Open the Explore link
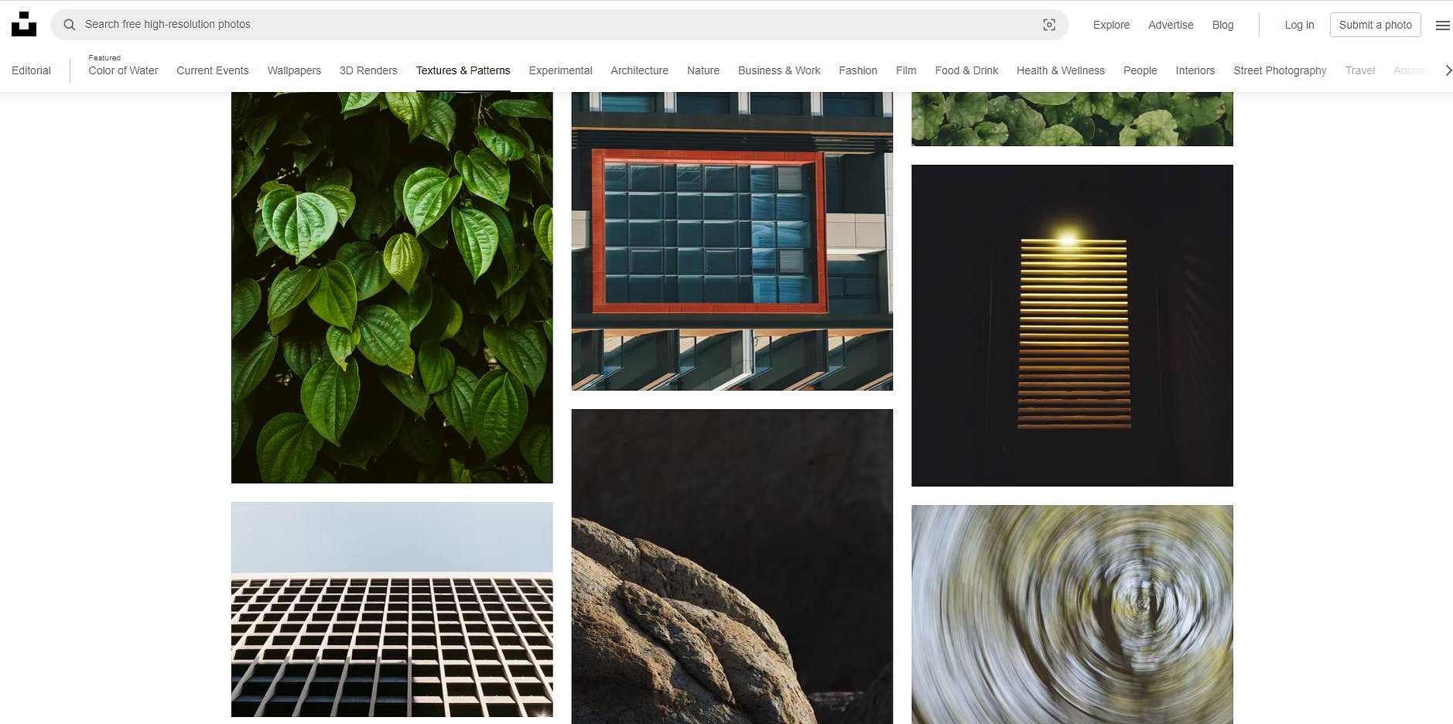Screen dimensions: 1453x724 (x=1111, y=25)
